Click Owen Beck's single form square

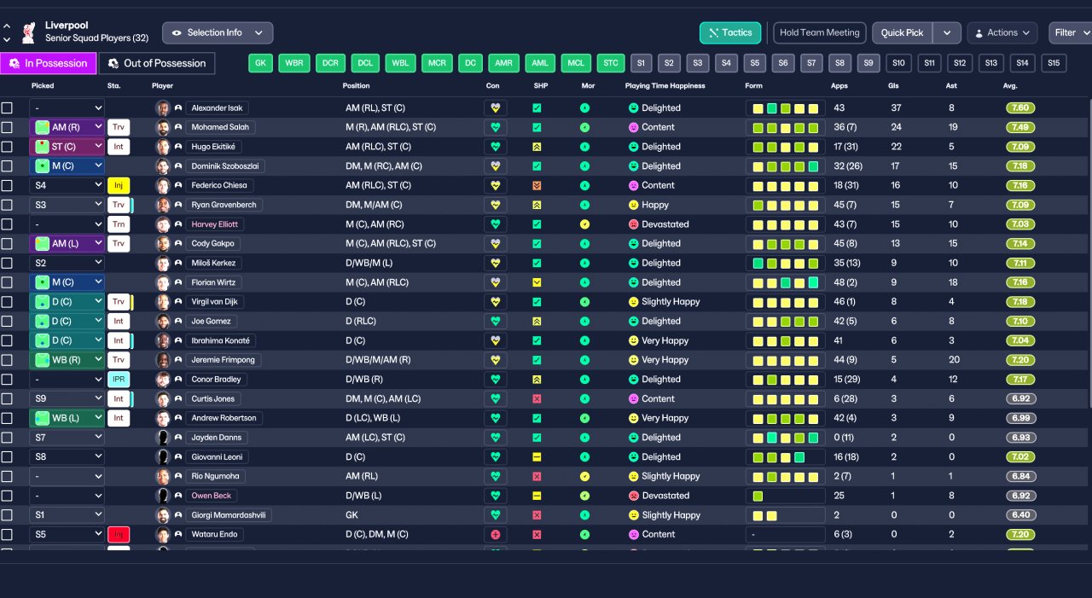(x=758, y=496)
